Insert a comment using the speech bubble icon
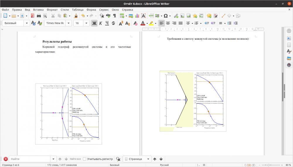Screen dimensions: 293x167 [209, 16]
